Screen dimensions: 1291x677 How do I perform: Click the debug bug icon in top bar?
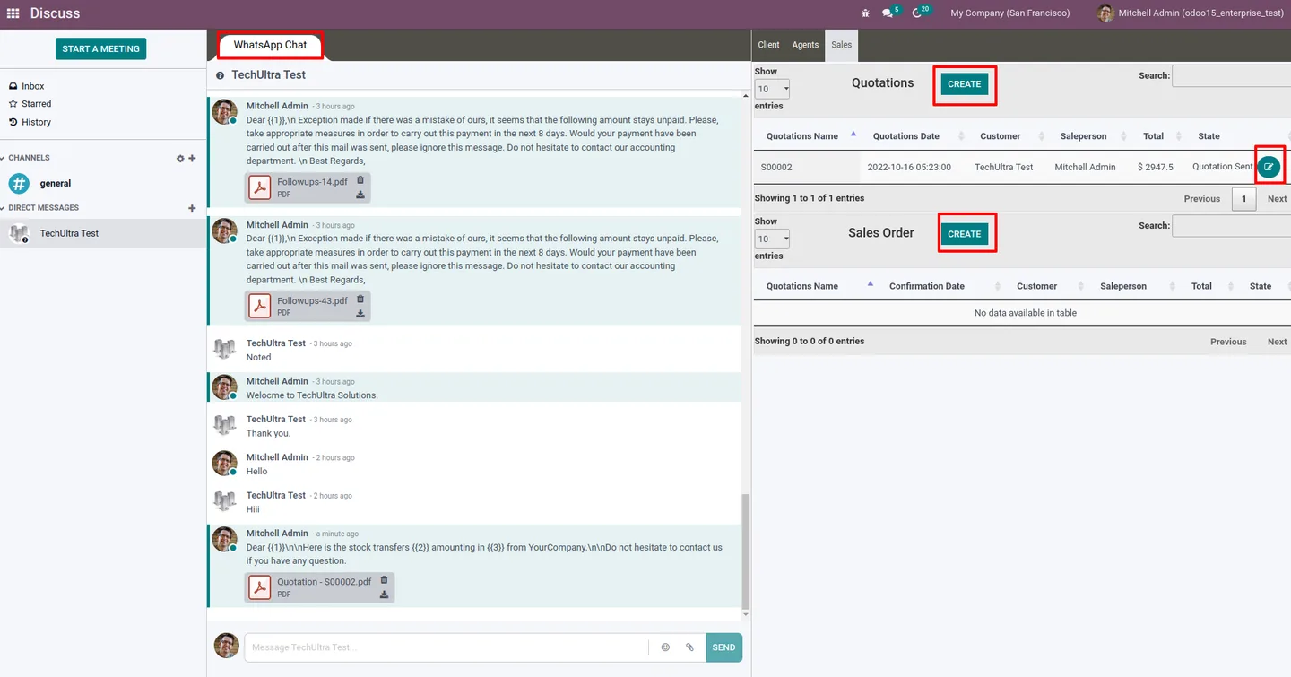point(865,13)
